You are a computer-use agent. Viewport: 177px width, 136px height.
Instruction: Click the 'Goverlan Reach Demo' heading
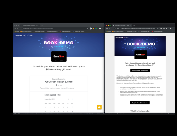click(x=59, y=82)
